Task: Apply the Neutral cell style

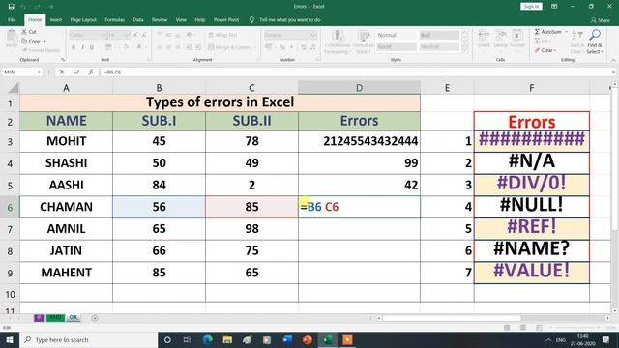Action: coord(439,47)
